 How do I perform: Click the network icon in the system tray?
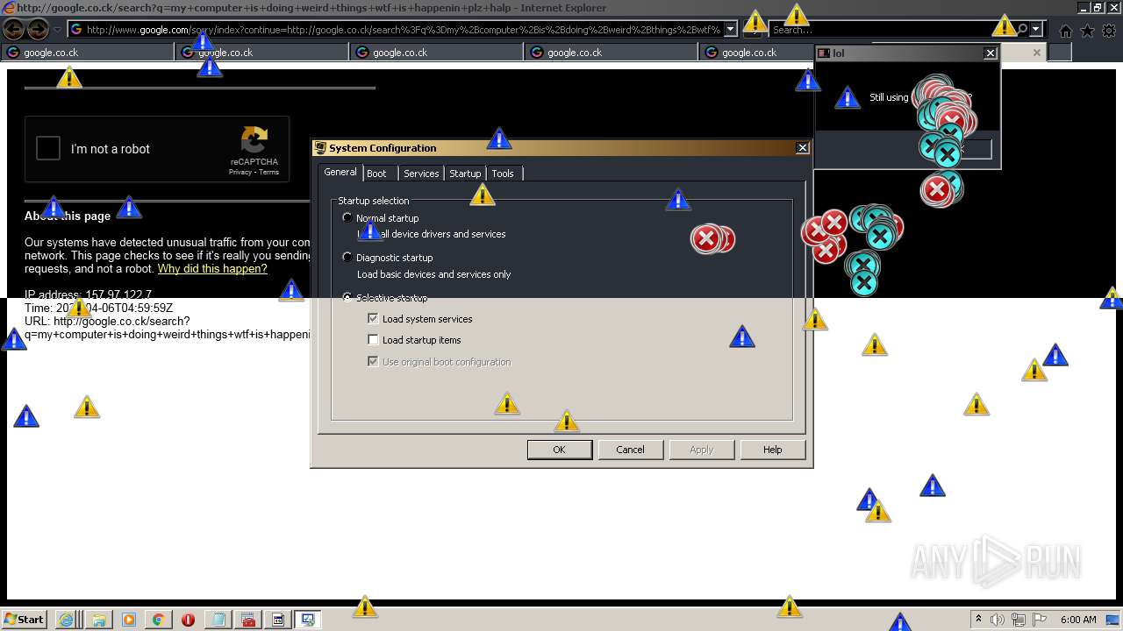tap(1019, 620)
